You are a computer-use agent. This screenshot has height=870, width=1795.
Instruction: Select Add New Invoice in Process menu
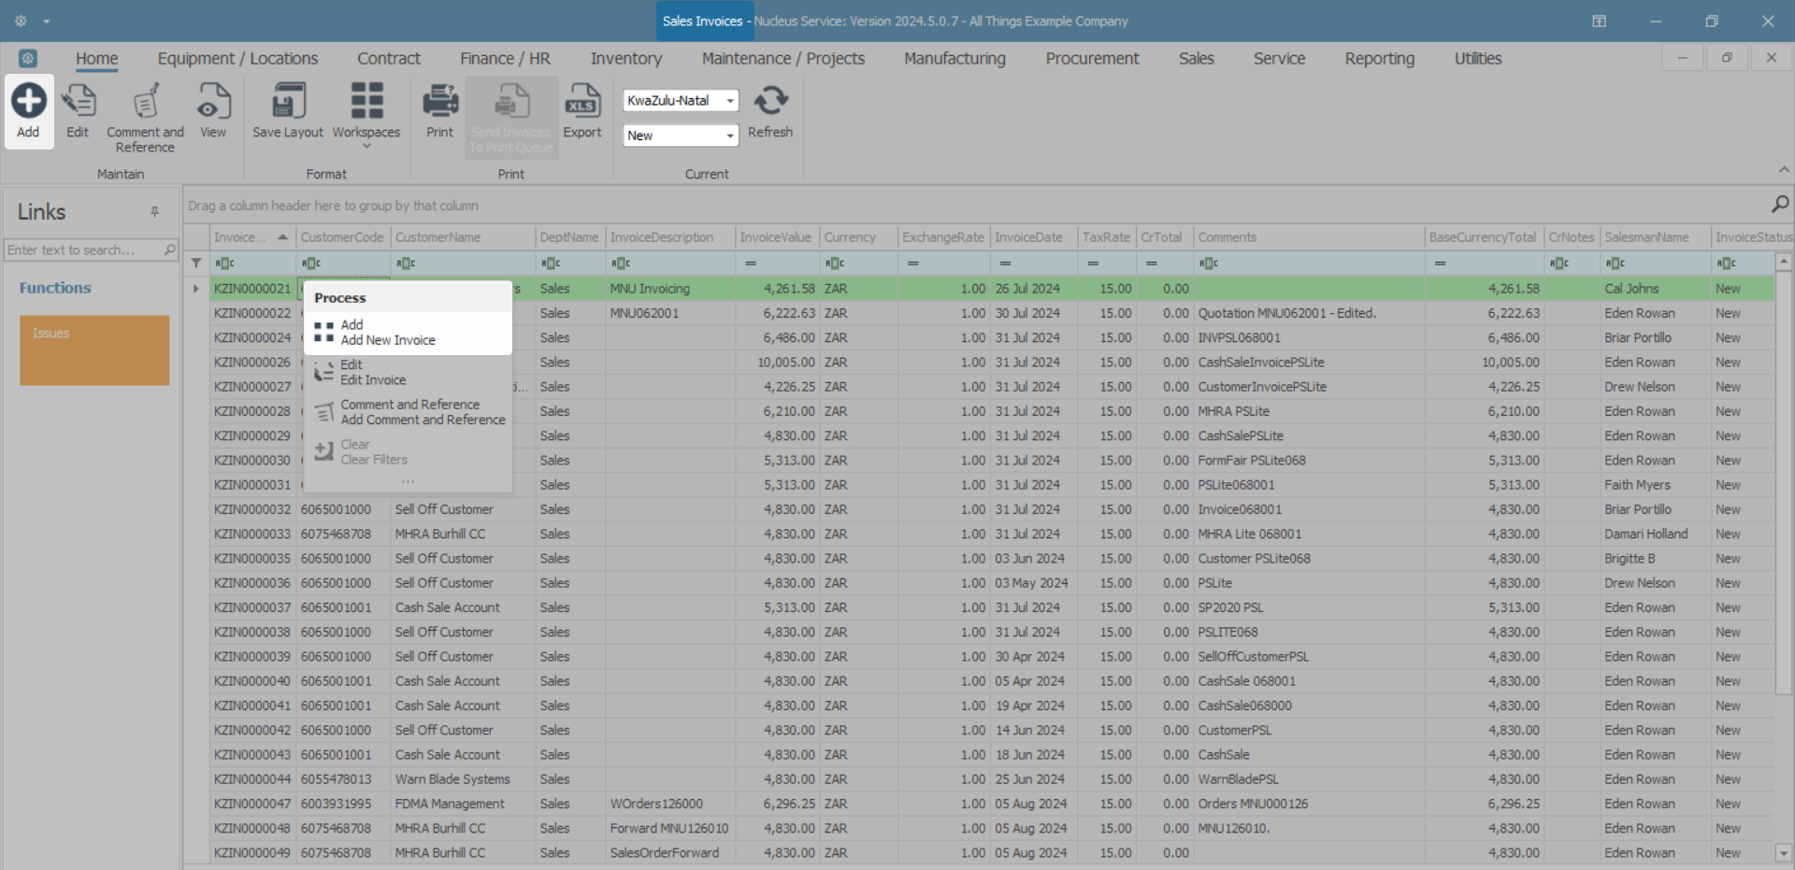tap(408, 333)
